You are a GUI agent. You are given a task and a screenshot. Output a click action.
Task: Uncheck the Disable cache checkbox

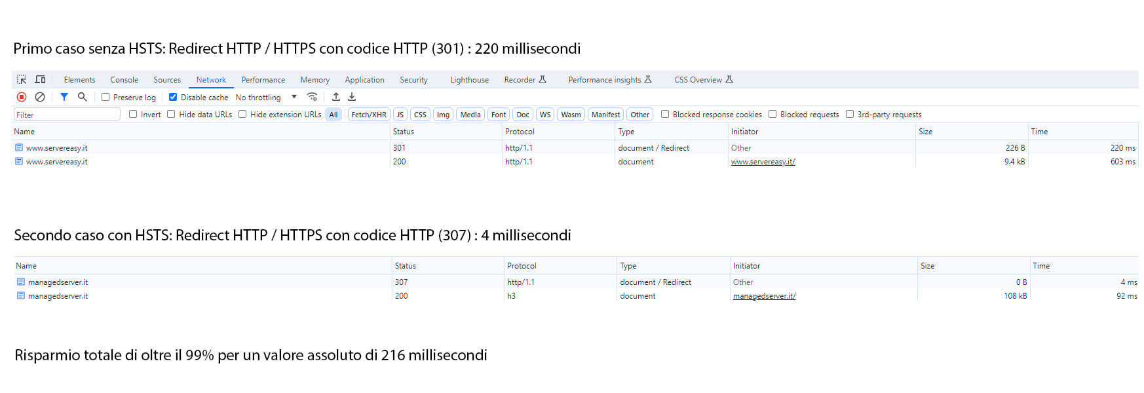(x=173, y=97)
